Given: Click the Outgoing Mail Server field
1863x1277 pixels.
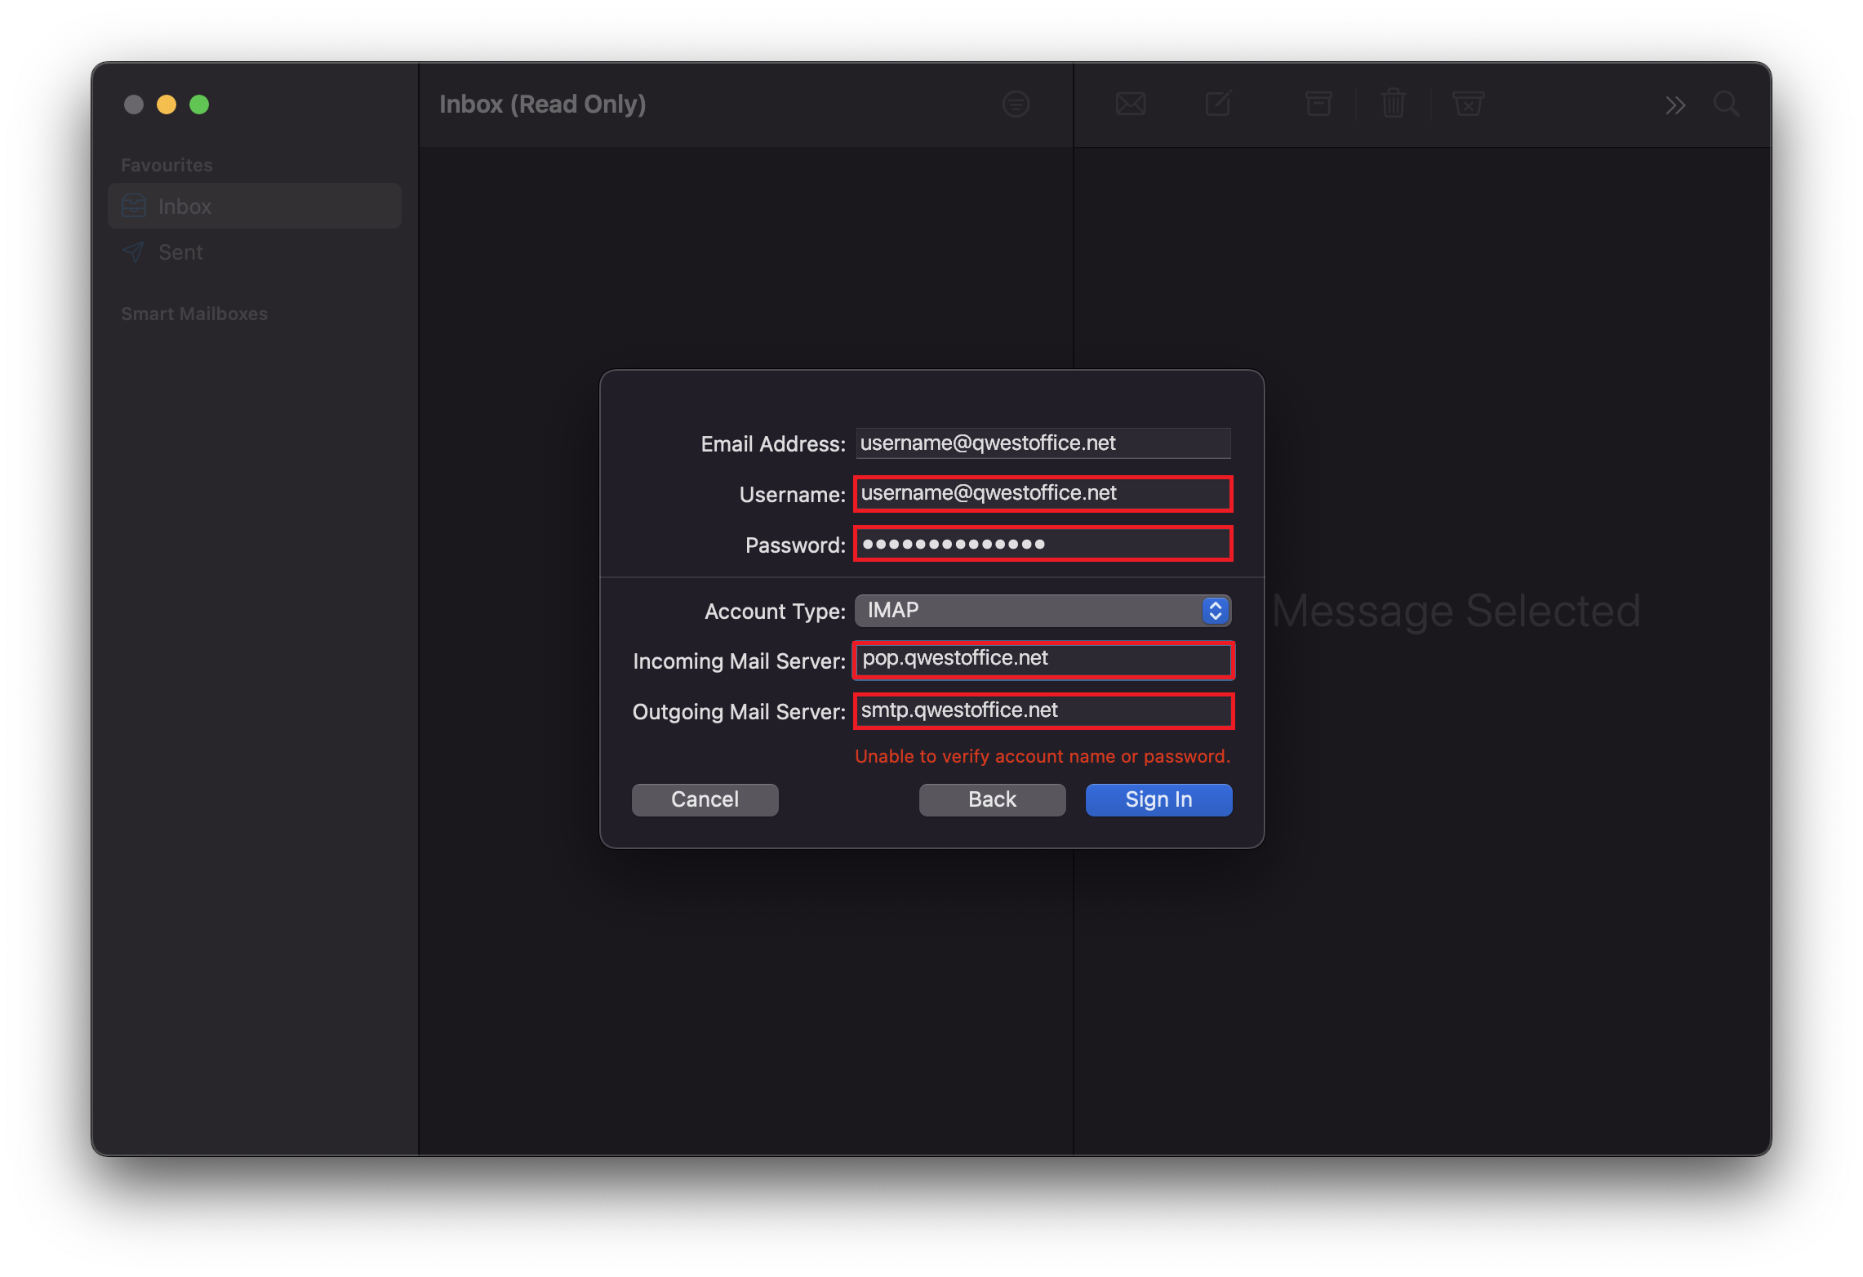Looking at the screenshot, I should 1042,711.
